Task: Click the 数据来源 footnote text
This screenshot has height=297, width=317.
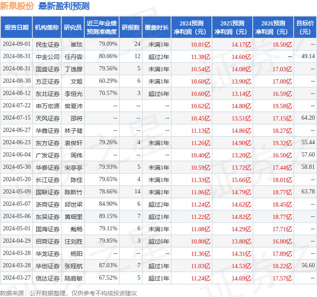Action: pos(69,293)
